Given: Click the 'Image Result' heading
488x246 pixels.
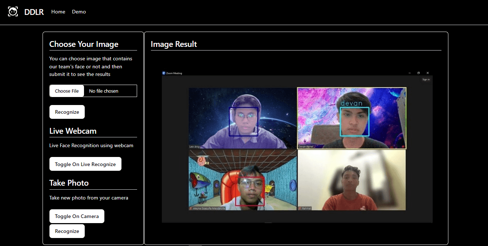Looking at the screenshot, I should [x=174, y=44].
